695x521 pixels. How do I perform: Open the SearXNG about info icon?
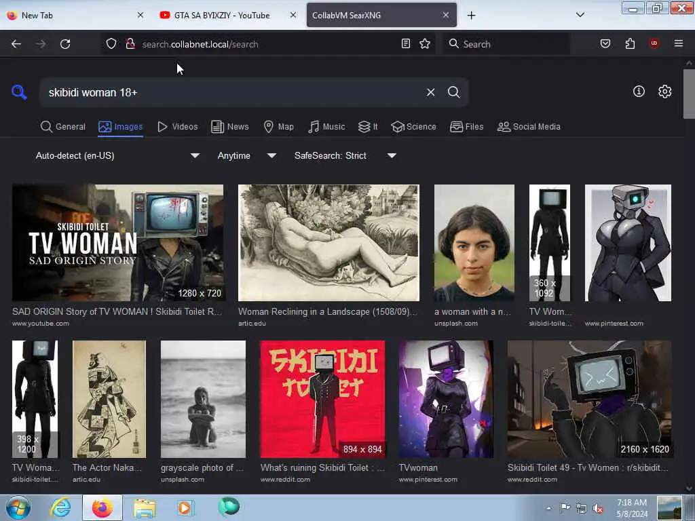(x=639, y=92)
